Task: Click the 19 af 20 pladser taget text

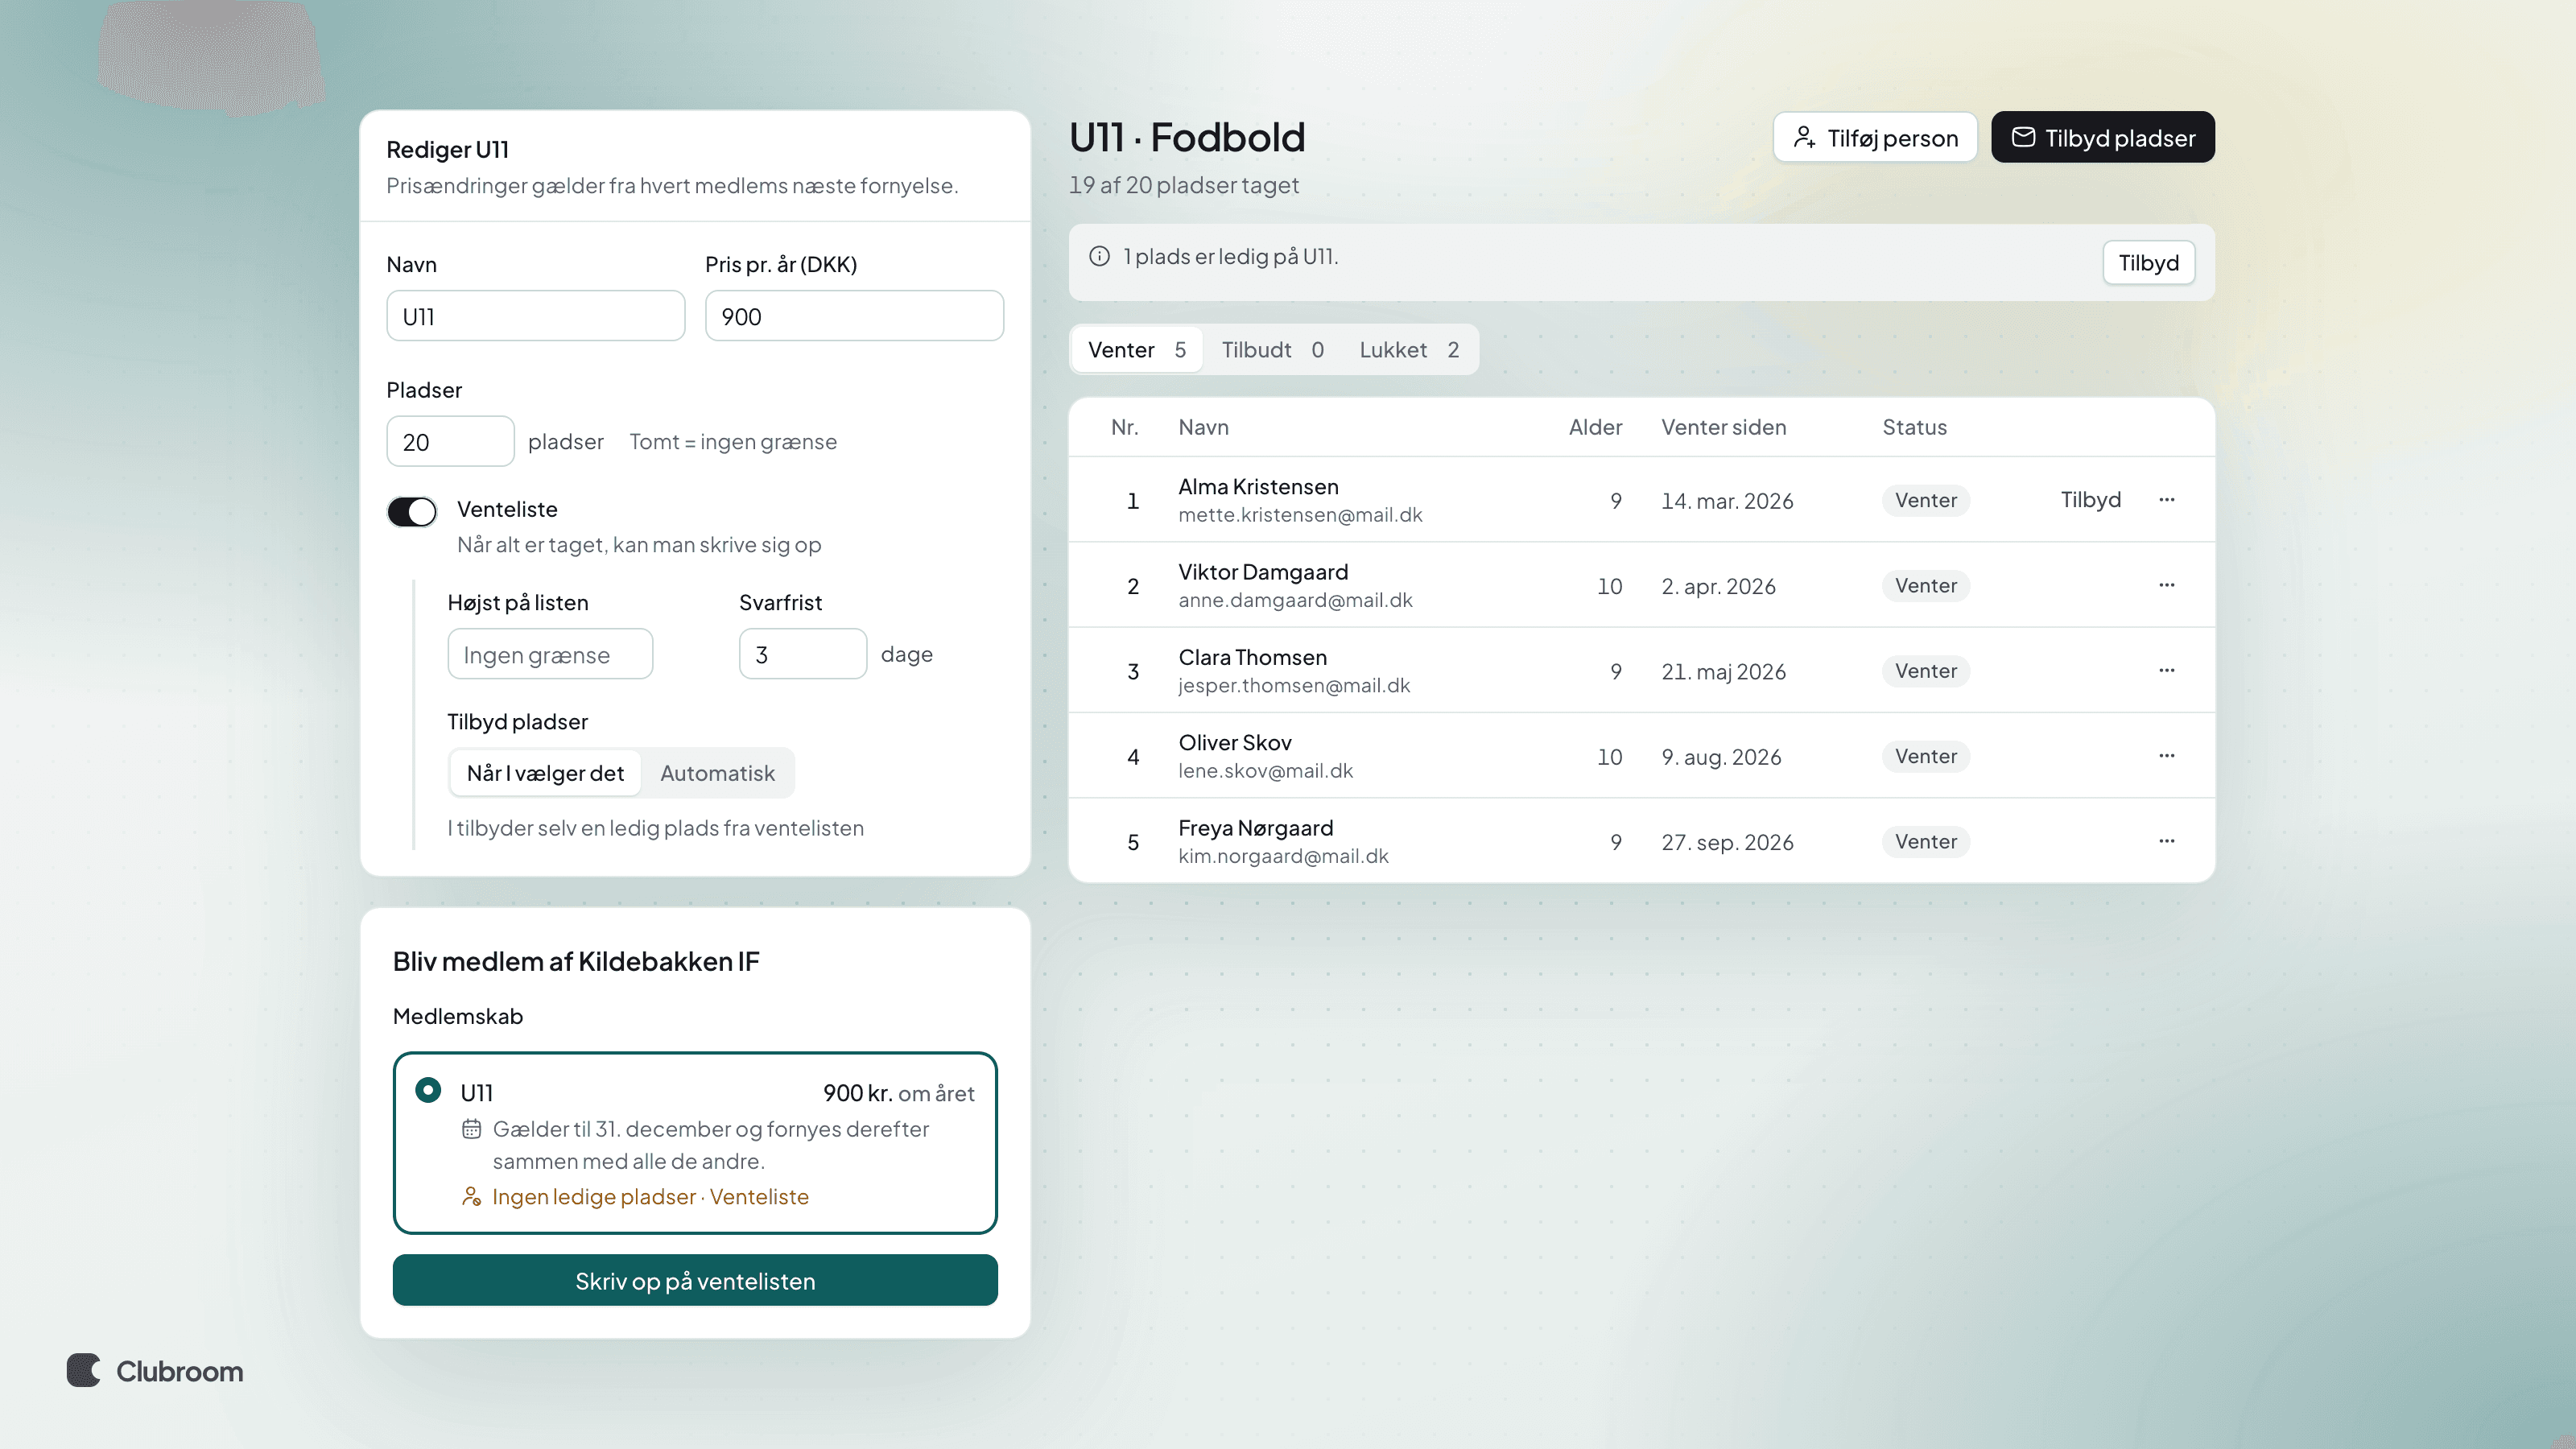Action: 1183,185
